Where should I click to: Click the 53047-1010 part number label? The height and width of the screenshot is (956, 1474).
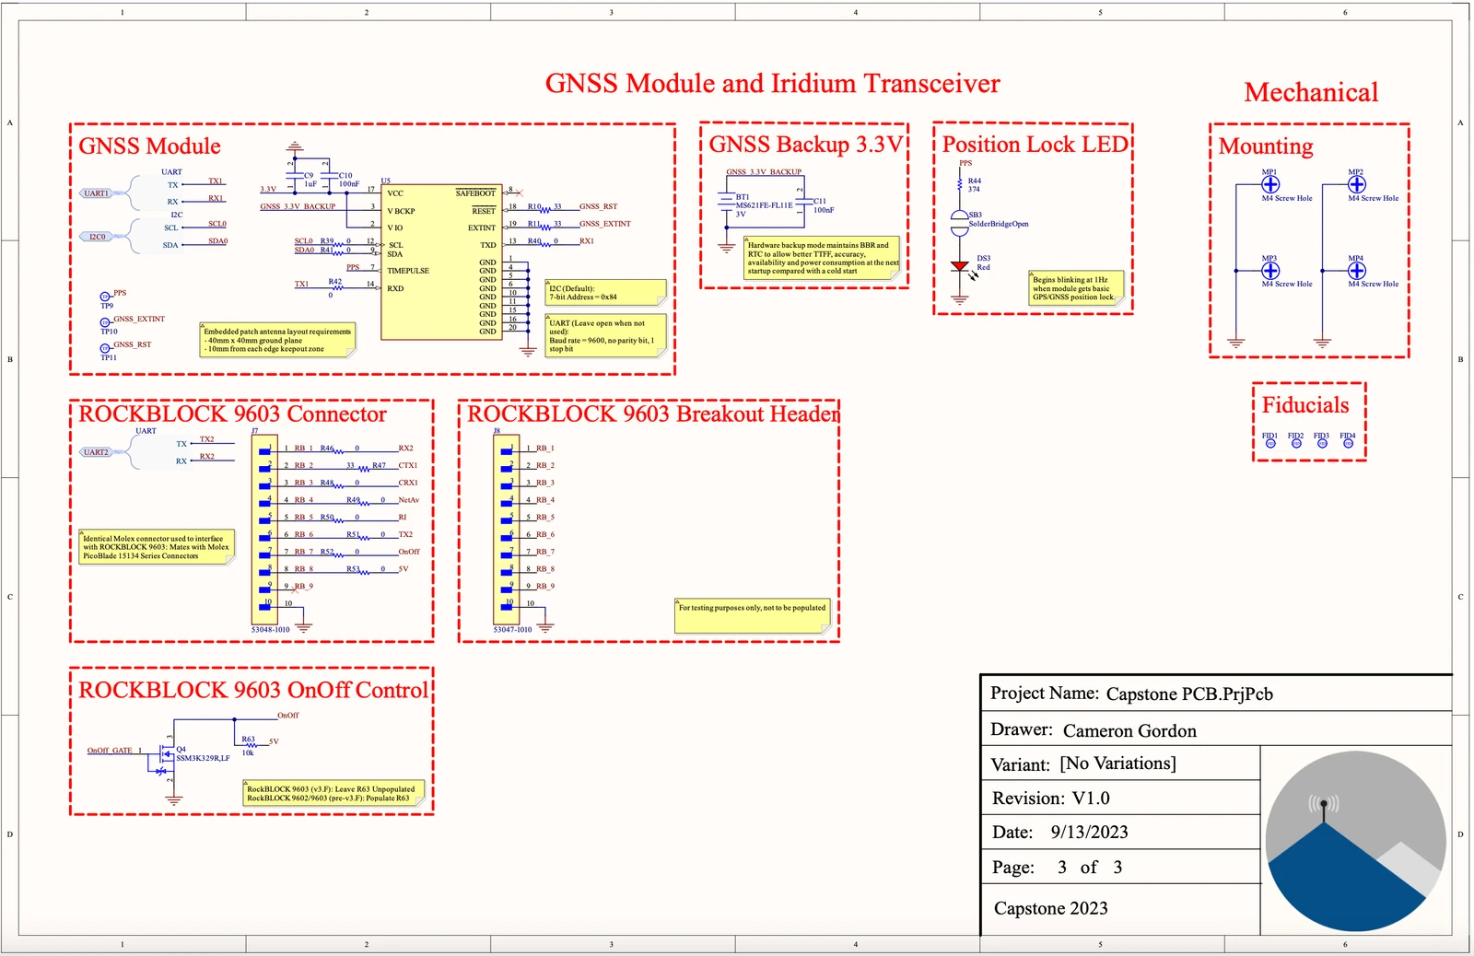click(x=512, y=630)
